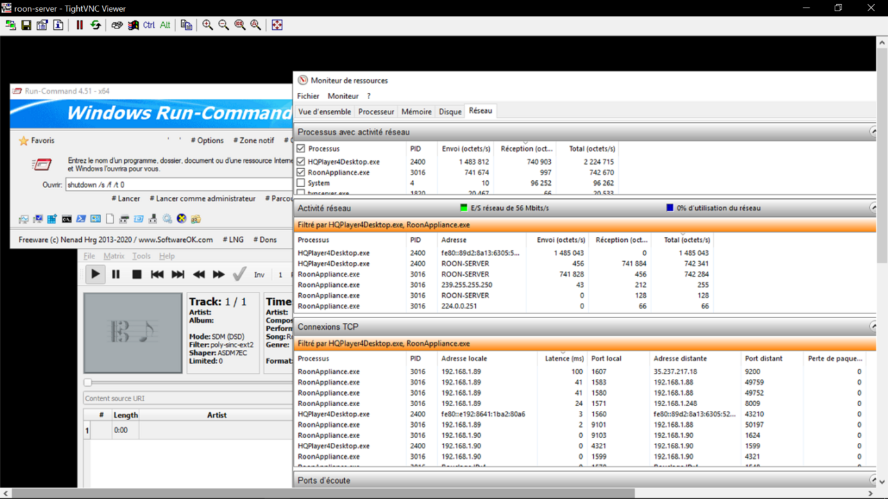This screenshot has height=499, width=888.
Task: Open HQPlayer Matrix menu
Action: pos(114,256)
